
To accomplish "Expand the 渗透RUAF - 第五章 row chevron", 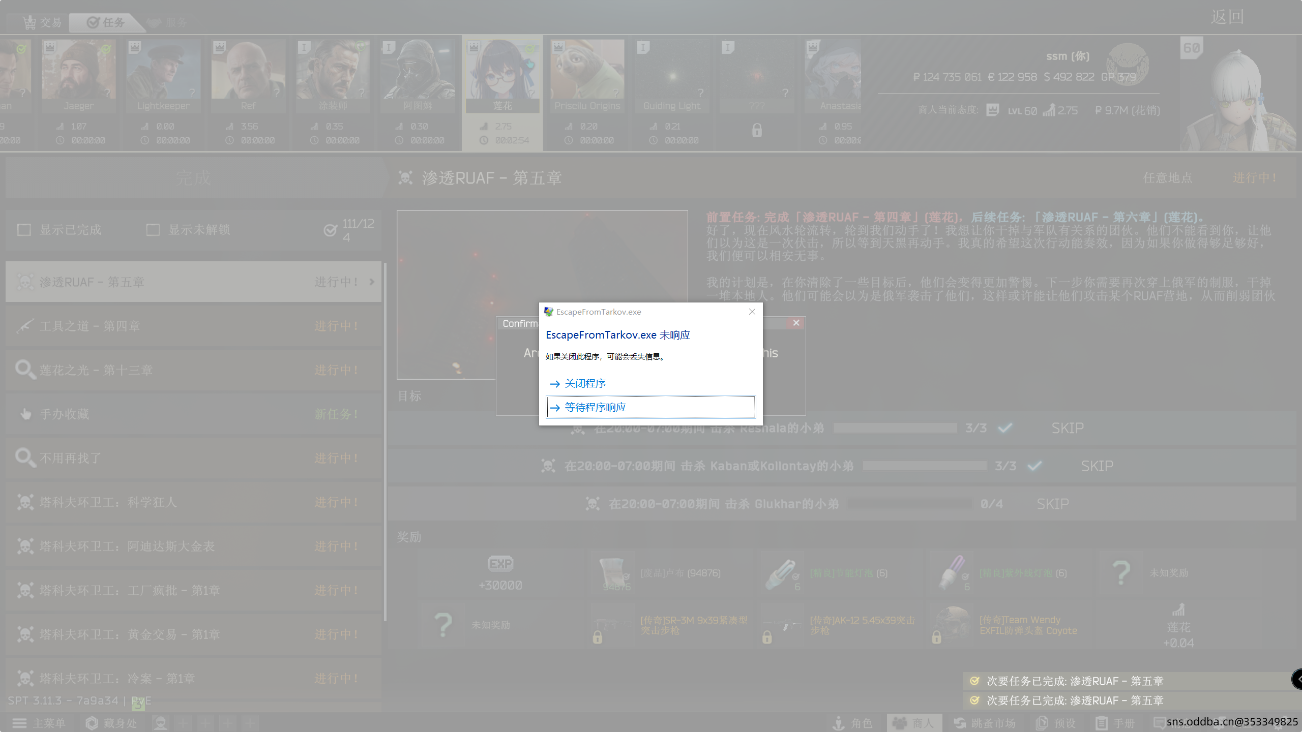I will tap(372, 282).
